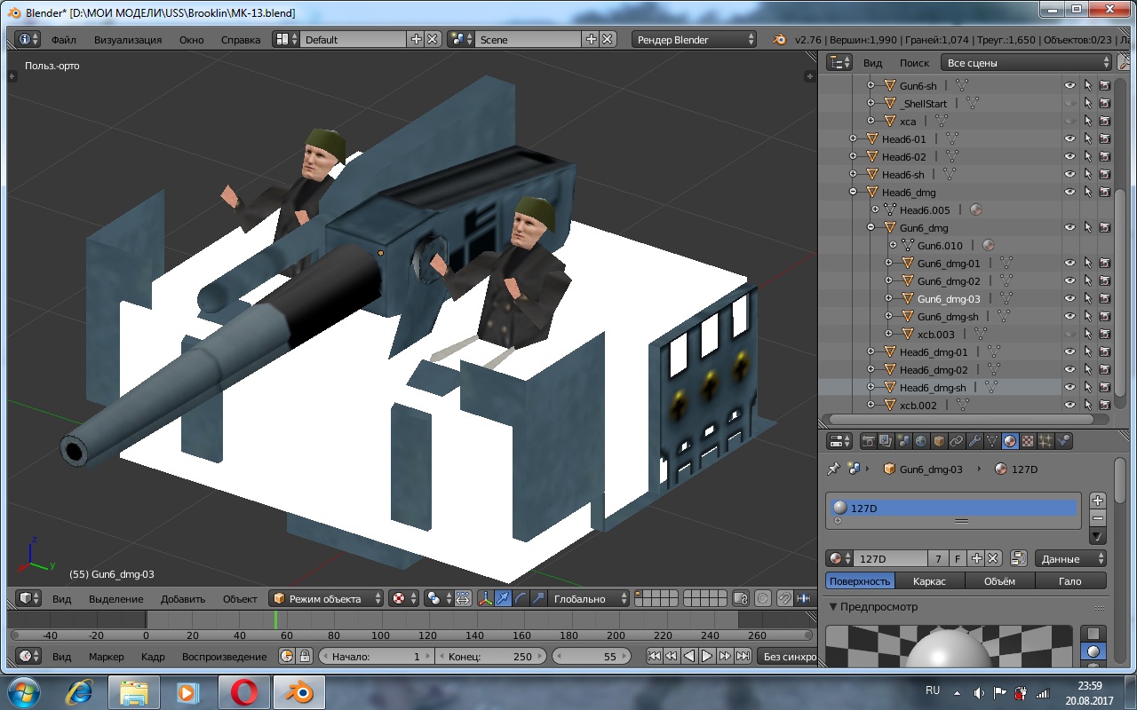The height and width of the screenshot is (710, 1137).
Task: Open the Modifiers wrench tab
Action: tap(974, 441)
